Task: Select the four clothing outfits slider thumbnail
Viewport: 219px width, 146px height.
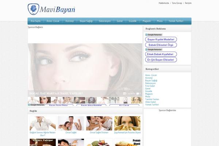Action: coord(114,100)
